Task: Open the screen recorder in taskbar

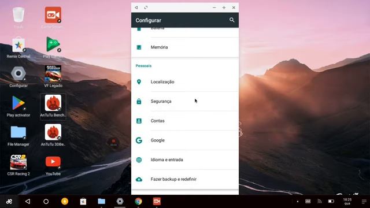Action: (157, 201)
